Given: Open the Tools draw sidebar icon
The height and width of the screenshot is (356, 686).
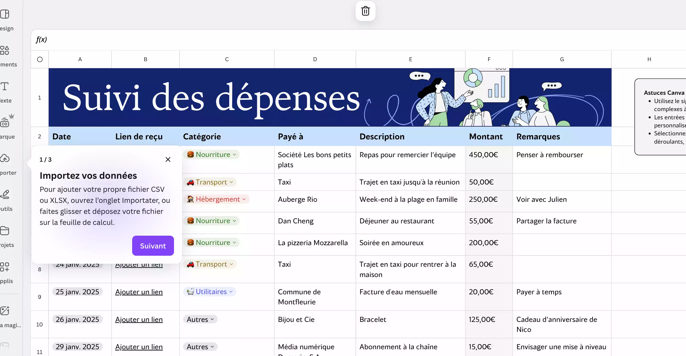Looking at the screenshot, I should tap(5, 194).
